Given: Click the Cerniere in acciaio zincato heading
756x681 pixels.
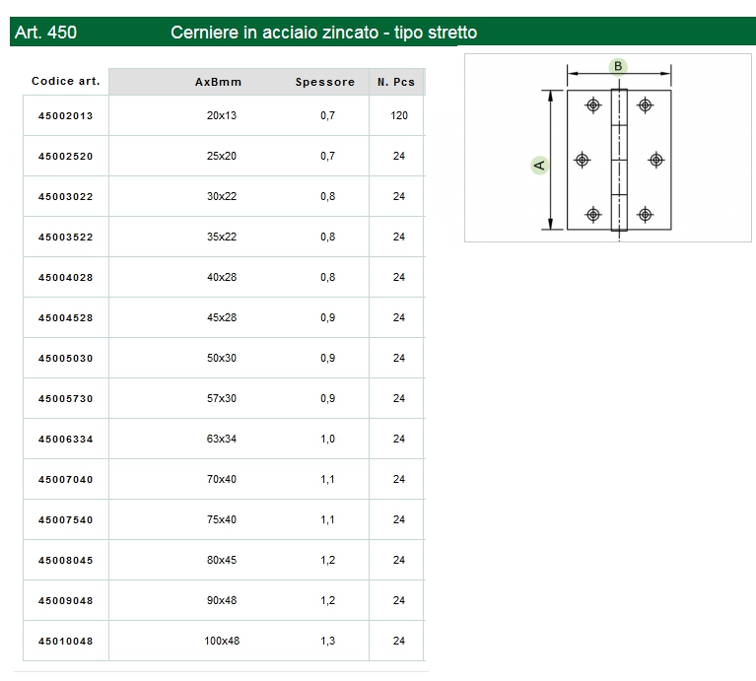Looking at the screenshot, I should (323, 33).
